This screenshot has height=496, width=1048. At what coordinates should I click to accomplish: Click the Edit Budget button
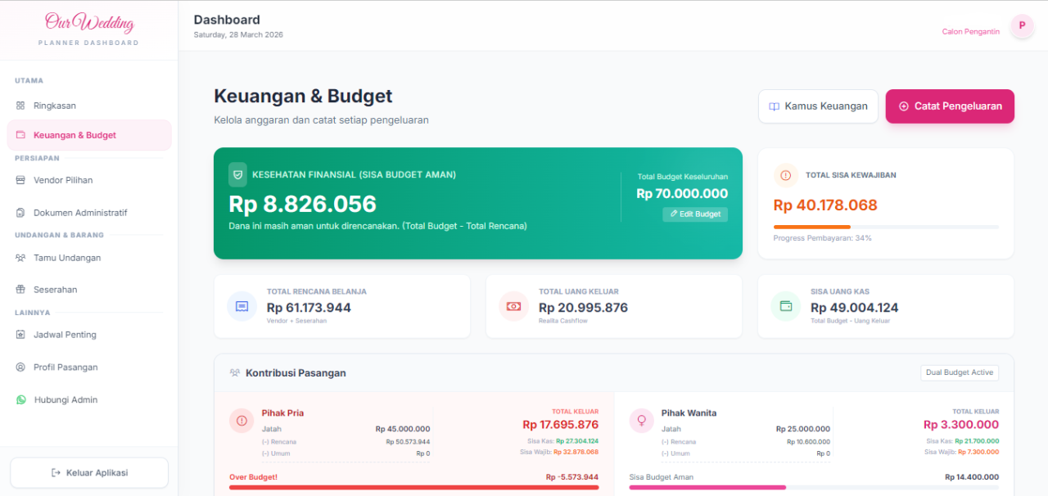694,214
